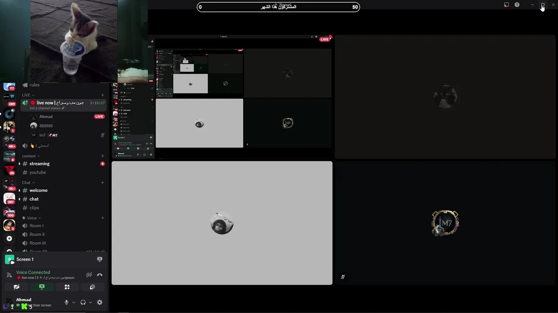
Task: Open server icon with 35 badge
Action: (x=9, y=170)
